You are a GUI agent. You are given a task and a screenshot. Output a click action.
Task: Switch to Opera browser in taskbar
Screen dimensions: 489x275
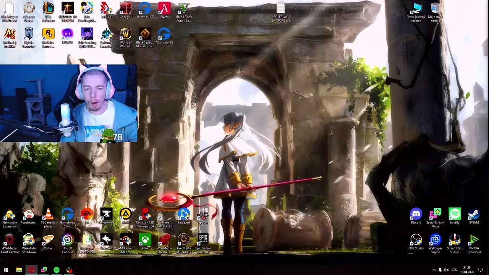coord(31,270)
